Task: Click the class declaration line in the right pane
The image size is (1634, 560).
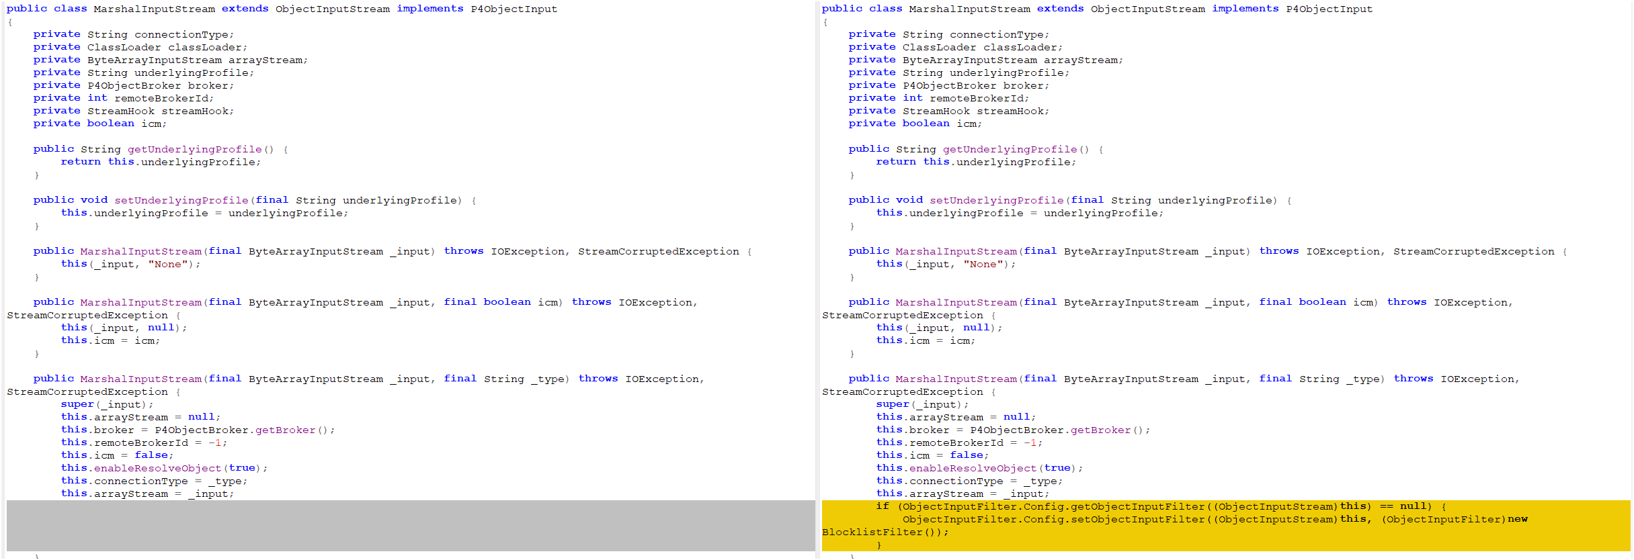Action: point(1097,9)
